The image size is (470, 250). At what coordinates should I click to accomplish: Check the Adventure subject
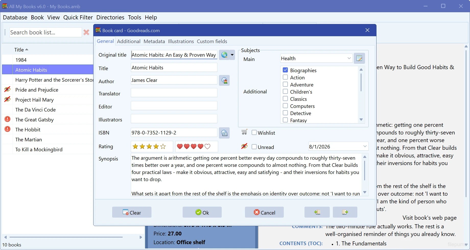click(x=285, y=84)
